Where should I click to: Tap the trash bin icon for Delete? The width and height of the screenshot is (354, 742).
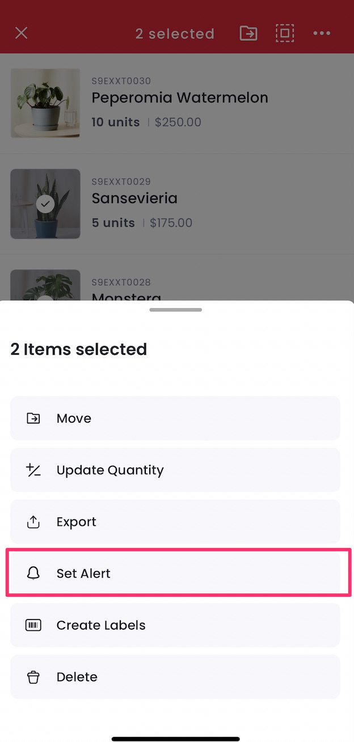tap(33, 677)
